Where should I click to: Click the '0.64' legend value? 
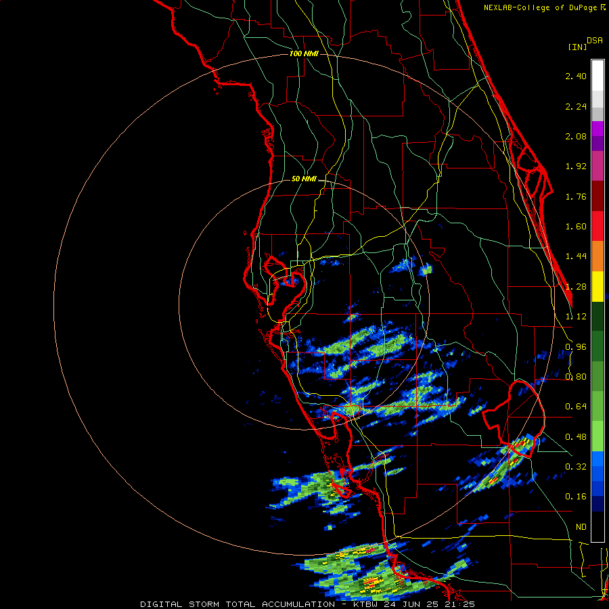(x=576, y=407)
